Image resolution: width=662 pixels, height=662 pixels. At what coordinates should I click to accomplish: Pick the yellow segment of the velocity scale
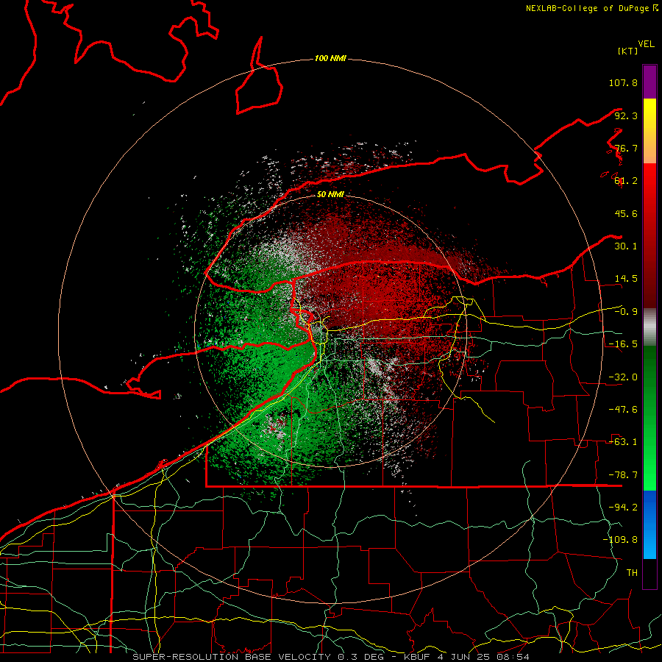[x=649, y=131]
